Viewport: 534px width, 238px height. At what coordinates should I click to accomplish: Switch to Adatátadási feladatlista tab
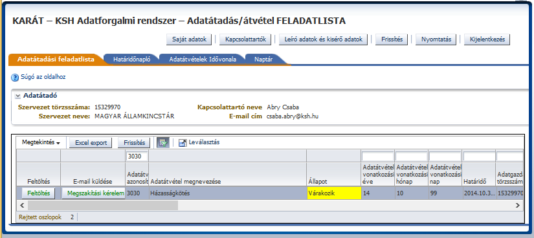point(56,59)
